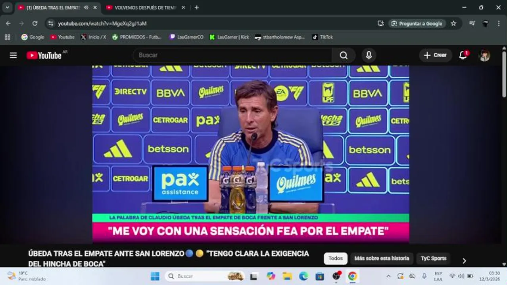The image size is (507, 285).
Task: Click the Crear button
Action: click(x=435, y=55)
